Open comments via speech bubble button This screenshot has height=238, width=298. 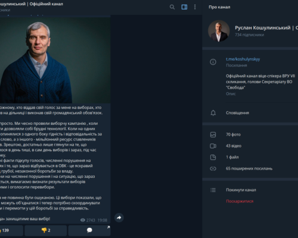point(89,230)
